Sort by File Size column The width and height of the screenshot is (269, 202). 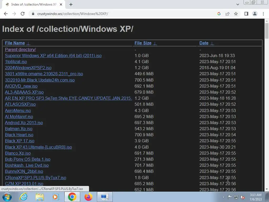(x=143, y=43)
